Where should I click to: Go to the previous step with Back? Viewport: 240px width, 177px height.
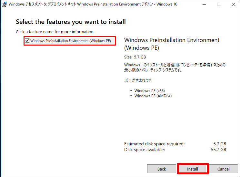click(162, 169)
